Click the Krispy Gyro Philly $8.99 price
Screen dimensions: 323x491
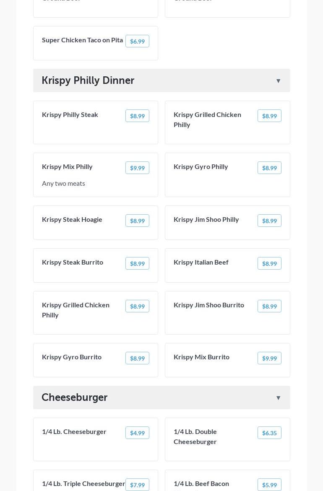pyautogui.click(x=269, y=168)
